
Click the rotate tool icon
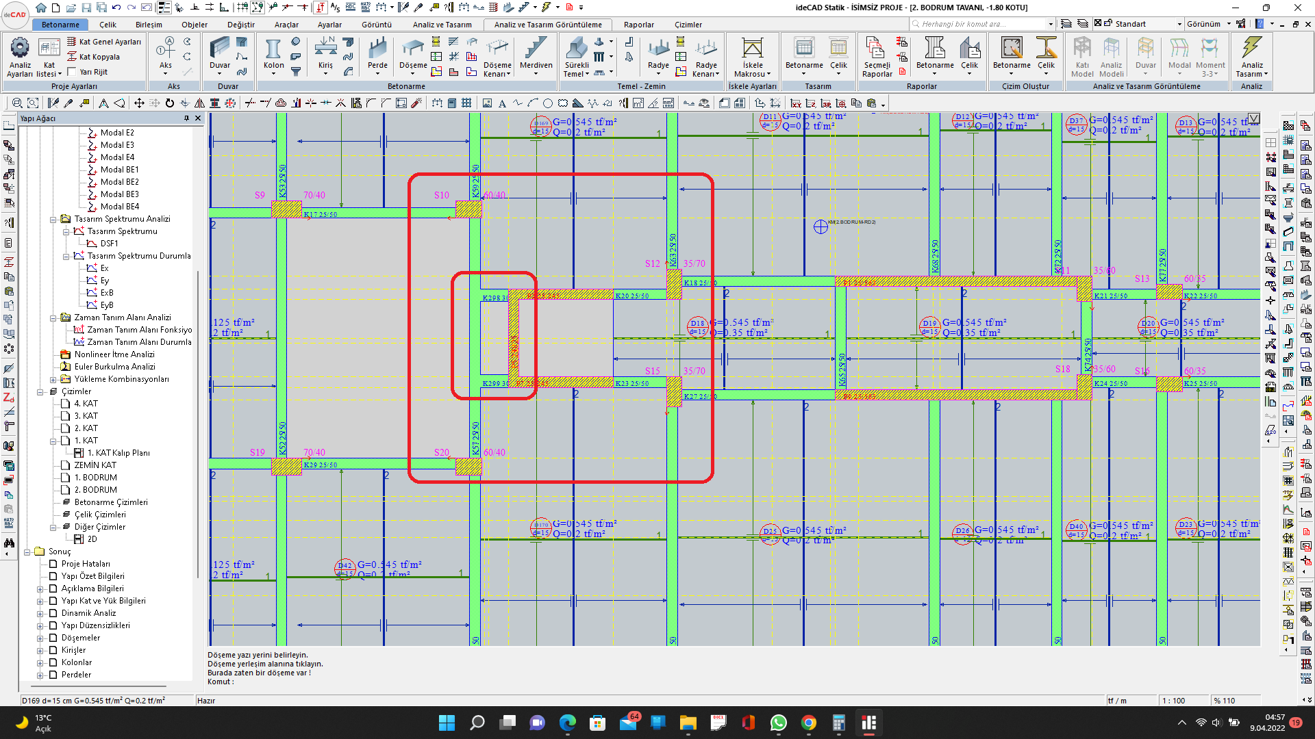(169, 103)
